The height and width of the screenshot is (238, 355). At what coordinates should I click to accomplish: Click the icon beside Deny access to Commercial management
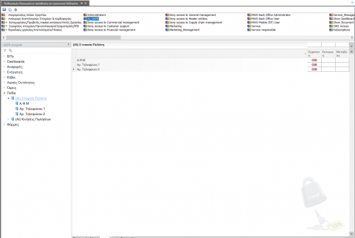point(85,22)
